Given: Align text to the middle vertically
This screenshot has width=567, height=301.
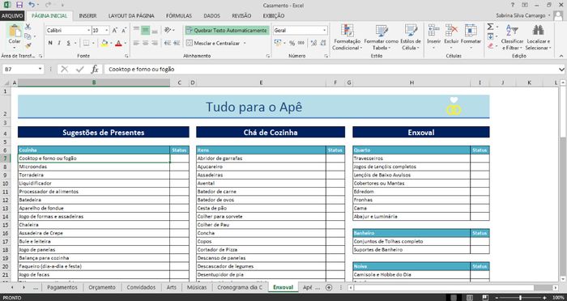Looking at the screenshot, I should coord(145,31).
